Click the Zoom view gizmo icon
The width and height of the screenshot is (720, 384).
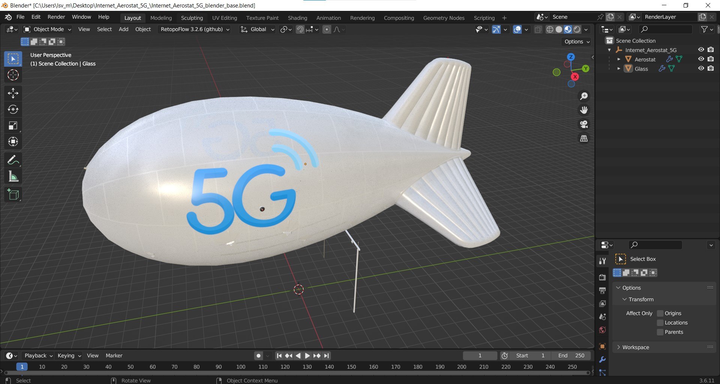point(584,96)
